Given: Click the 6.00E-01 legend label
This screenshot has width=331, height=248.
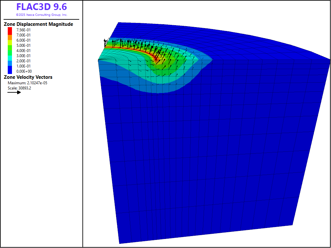Looking at the screenshot, I should click(24, 40).
